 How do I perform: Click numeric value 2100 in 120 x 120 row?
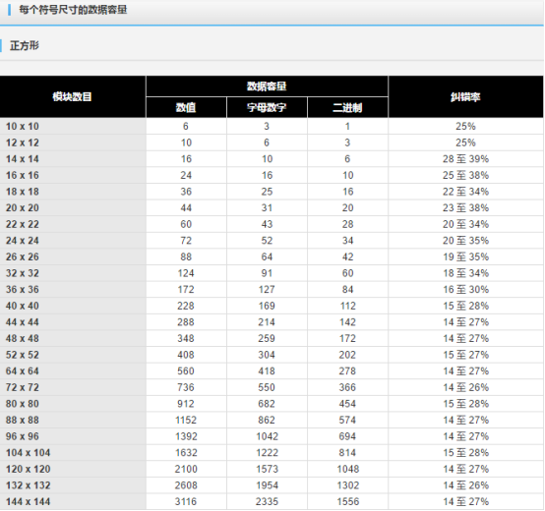(x=186, y=469)
